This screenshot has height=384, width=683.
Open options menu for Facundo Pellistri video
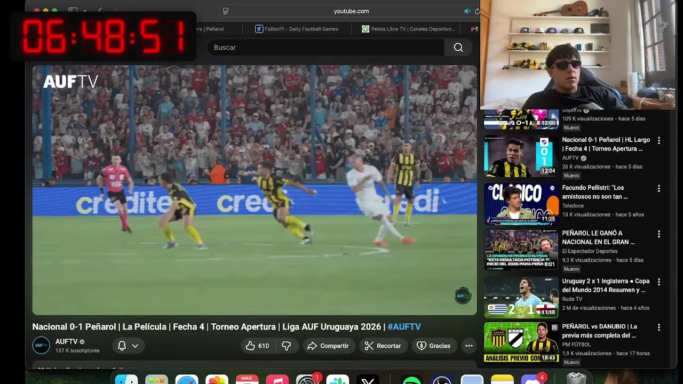point(659,189)
